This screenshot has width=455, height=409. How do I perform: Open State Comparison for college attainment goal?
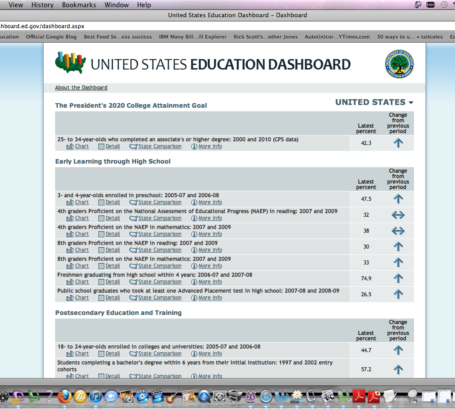point(159,146)
